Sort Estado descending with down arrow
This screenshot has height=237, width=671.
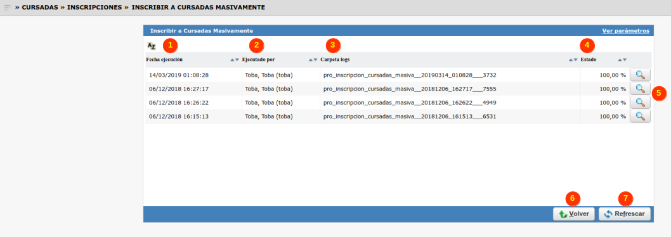tap(624, 60)
